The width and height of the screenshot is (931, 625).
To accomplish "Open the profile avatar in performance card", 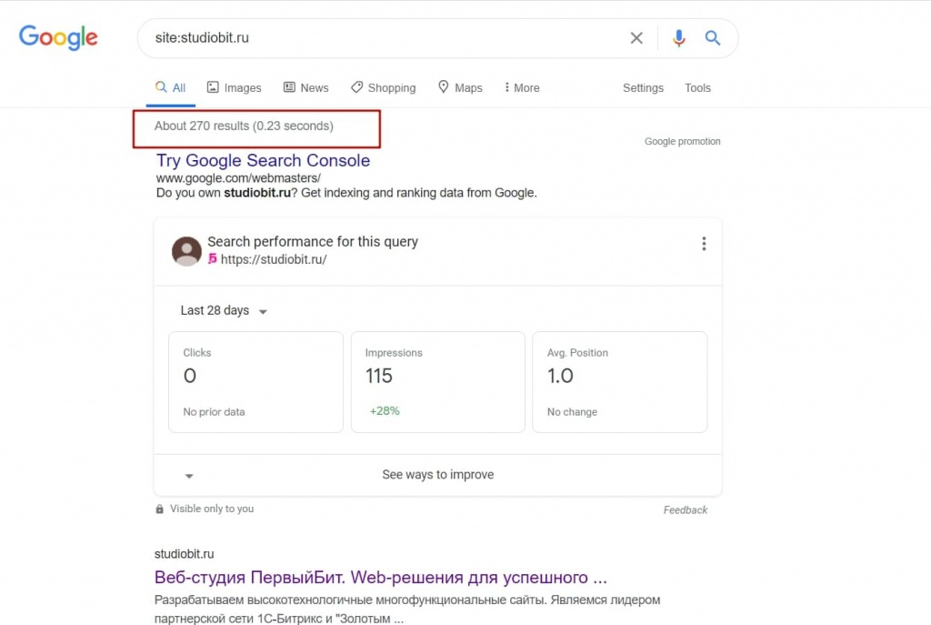I will 186,251.
